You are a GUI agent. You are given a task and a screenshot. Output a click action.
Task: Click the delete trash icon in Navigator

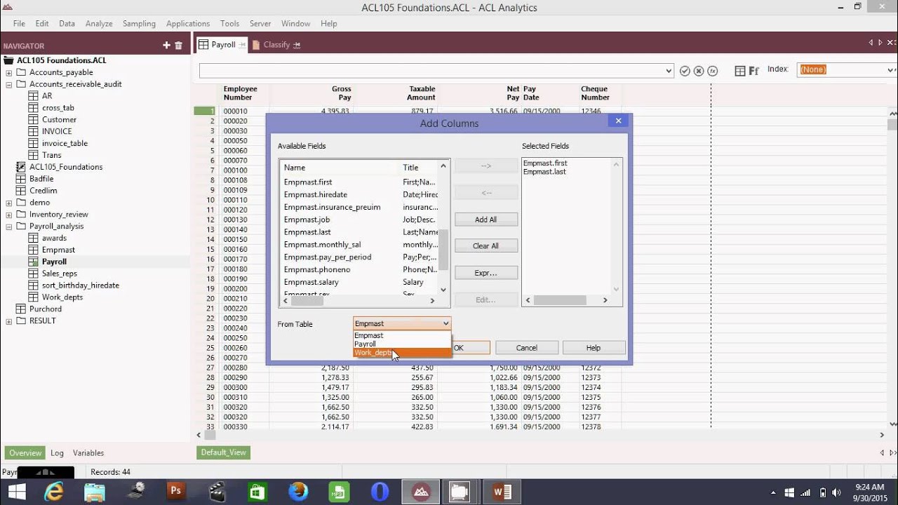pyautogui.click(x=178, y=46)
